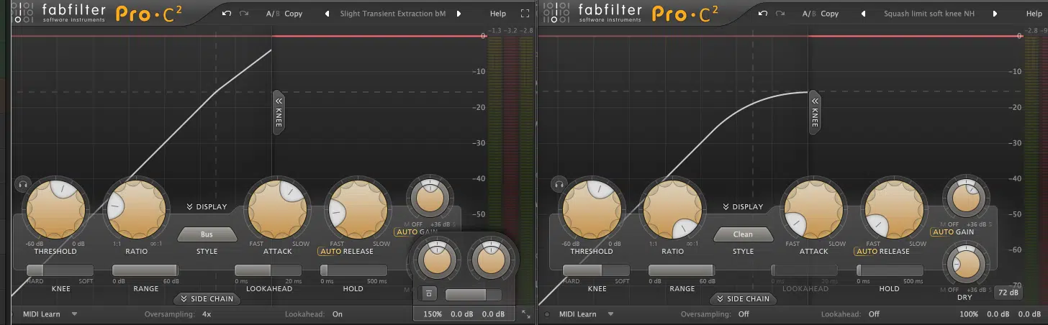This screenshot has height=325, width=1048.
Task: Enable audition headphones icon in right plugin
Action: [558, 185]
